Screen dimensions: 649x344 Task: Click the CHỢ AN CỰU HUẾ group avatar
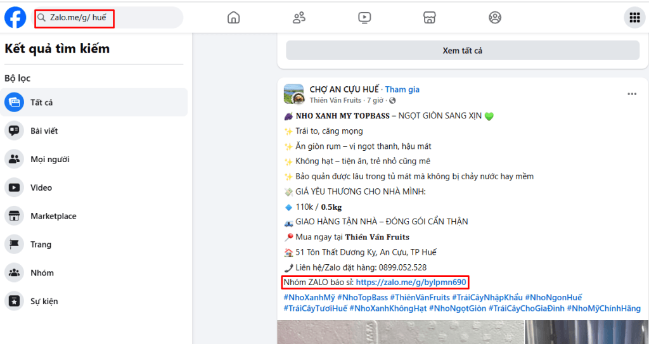click(x=293, y=94)
